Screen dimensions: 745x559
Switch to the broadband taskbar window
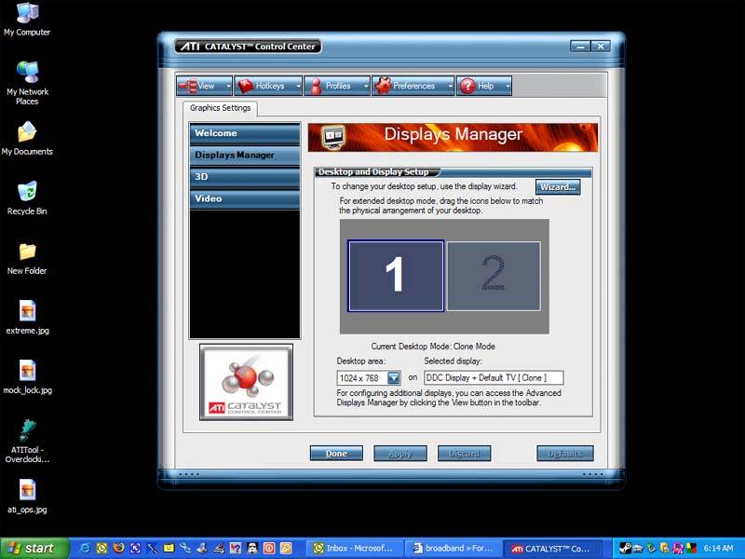click(453, 549)
